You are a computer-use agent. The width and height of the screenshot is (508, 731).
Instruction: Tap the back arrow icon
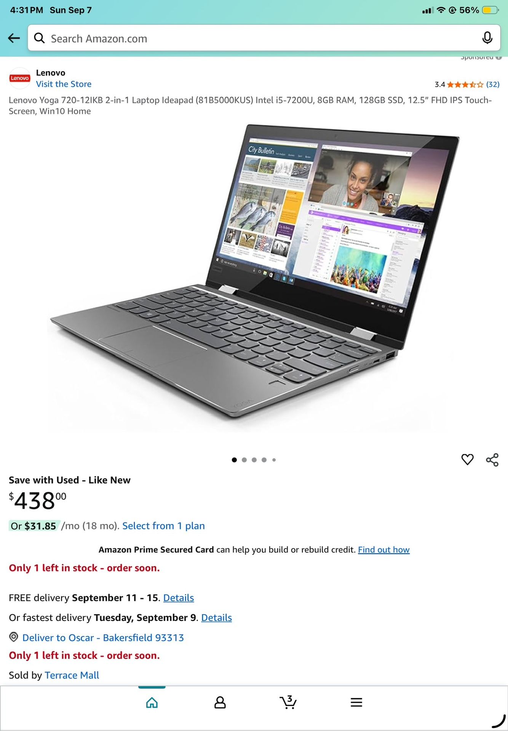point(14,38)
